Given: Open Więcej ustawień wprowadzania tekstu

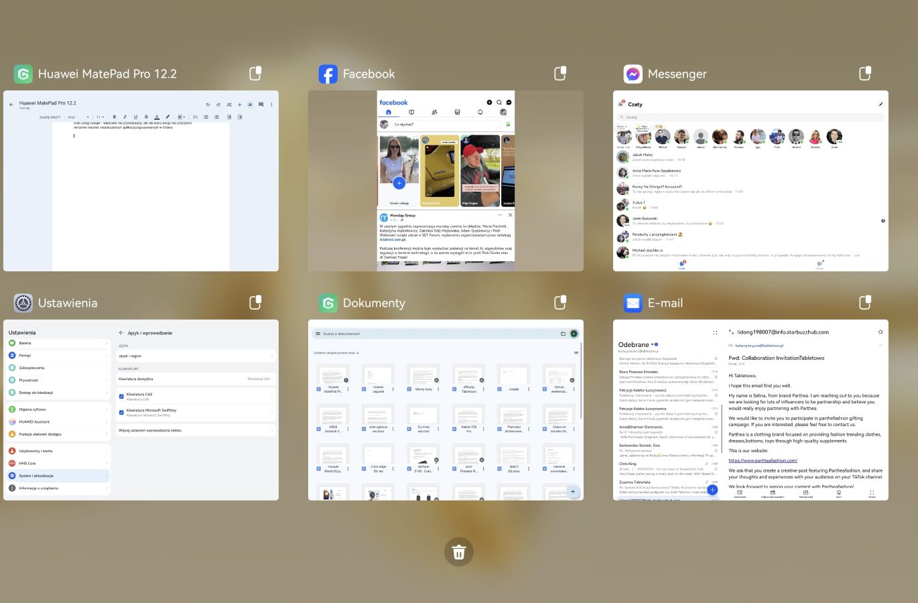Looking at the screenshot, I should coord(196,430).
